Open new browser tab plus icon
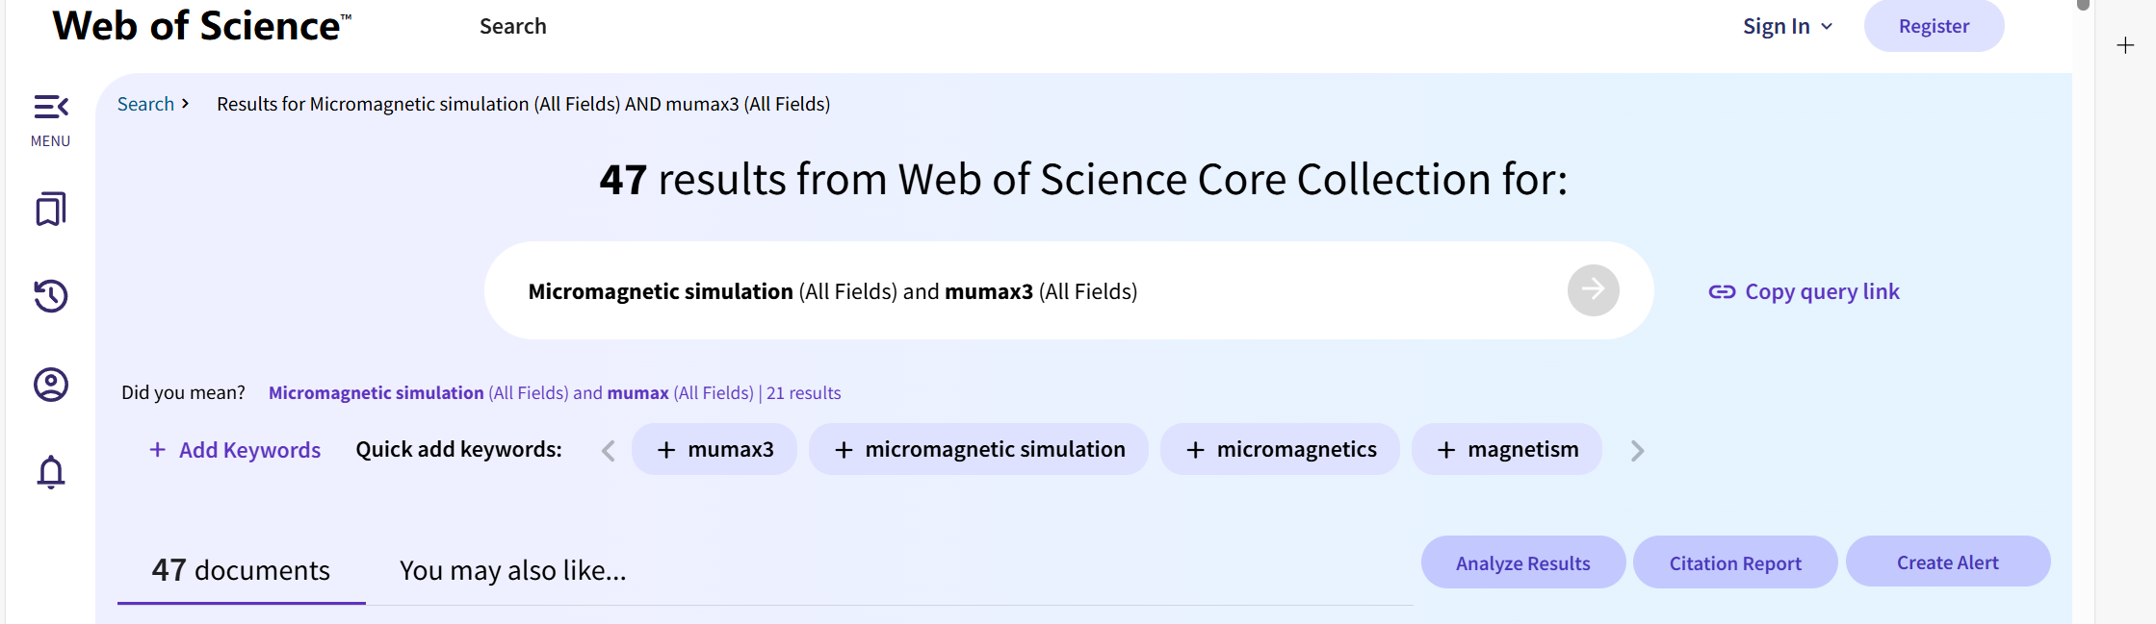Screen dimensions: 2156x624 tap(2125, 45)
